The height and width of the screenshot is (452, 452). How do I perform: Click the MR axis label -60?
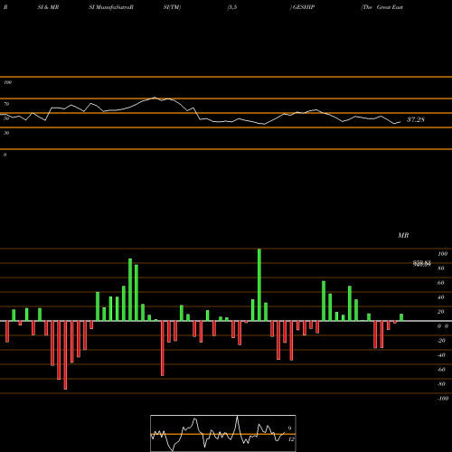441,370
